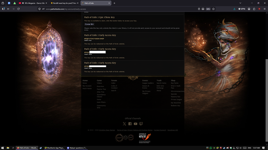
Task: Open a new tab with the plus icon
Action: pyautogui.click(x=114, y=3)
